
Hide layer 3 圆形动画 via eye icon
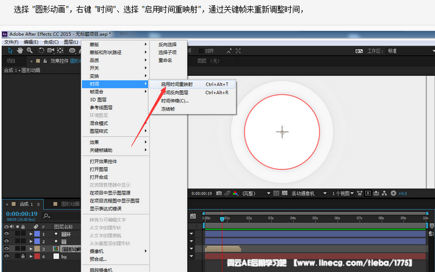coord(6,249)
